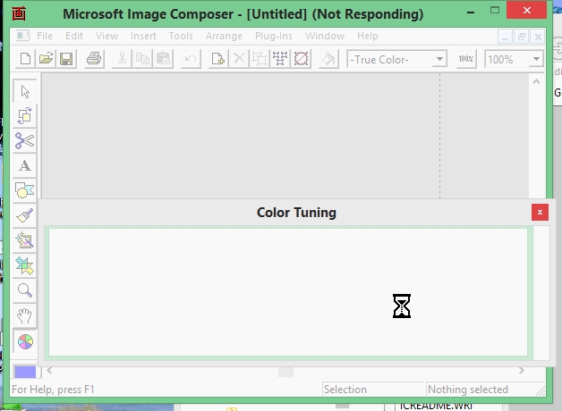The width and height of the screenshot is (562, 411).
Task: Save using the floppy disk icon
Action: pyautogui.click(x=66, y=59)
